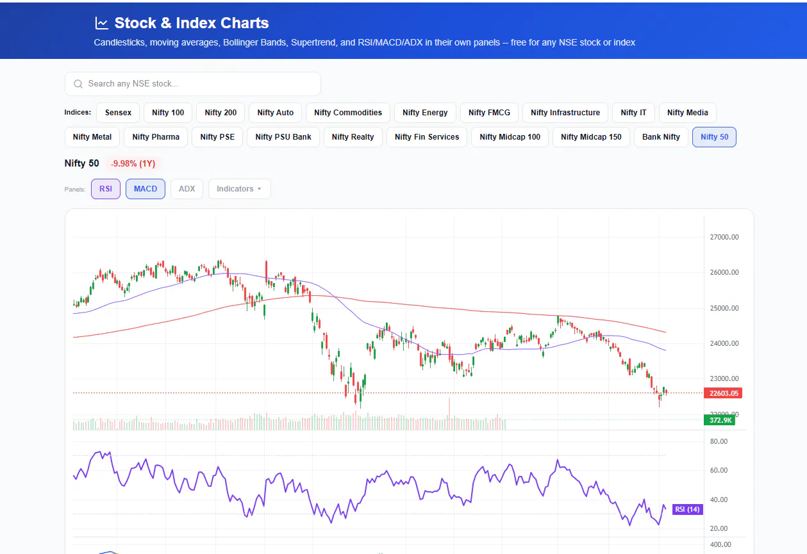
Task: Focus the Search any NSE stock field
Action: click(192, 84)
